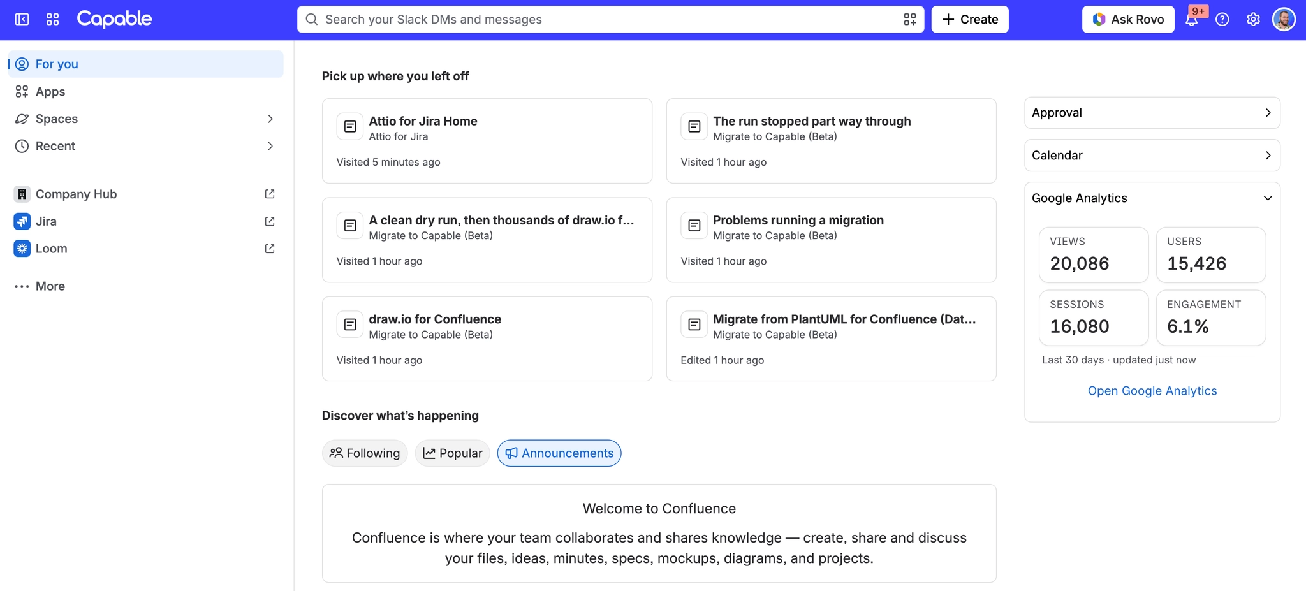The width and height of the screenshot is (1306, 591).
Task: Click the 'Welcome to Confluence' heading
Action: tap(659, 509)
